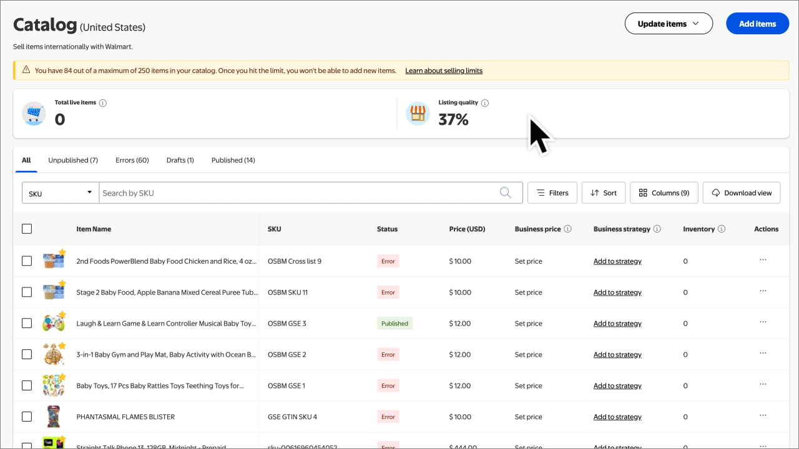Click the info icon next to Listing quality

(x=486, y=102)
